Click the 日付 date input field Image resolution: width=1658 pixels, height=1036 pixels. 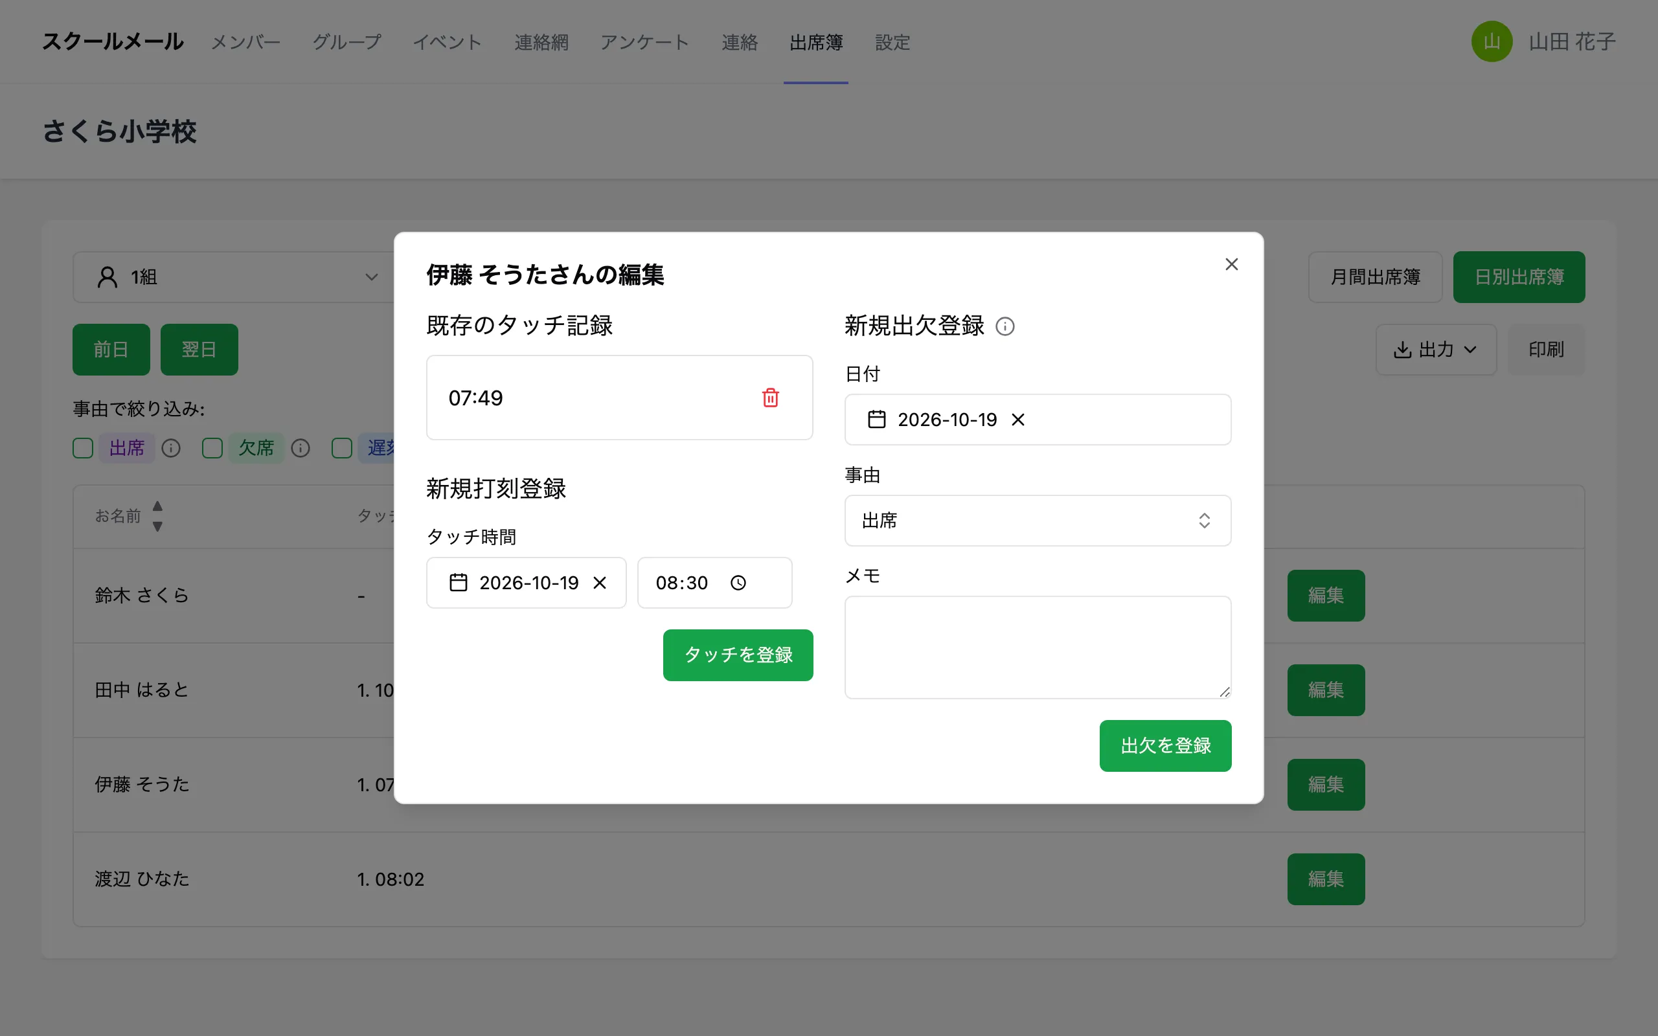pos(1038,420)
